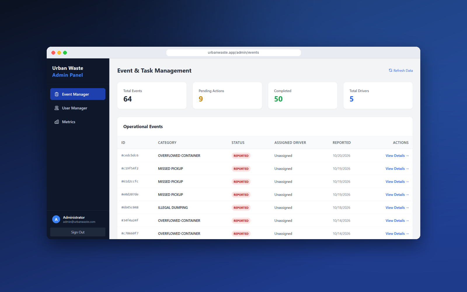
Task: Click the browser address bar URL
Action: coord(233,53)
